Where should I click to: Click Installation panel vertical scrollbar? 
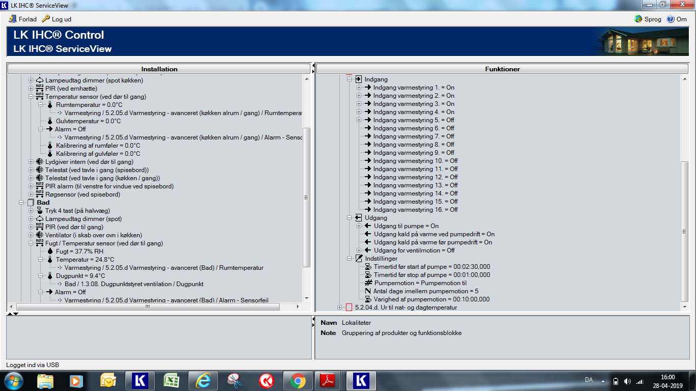[x=306, y=197]
